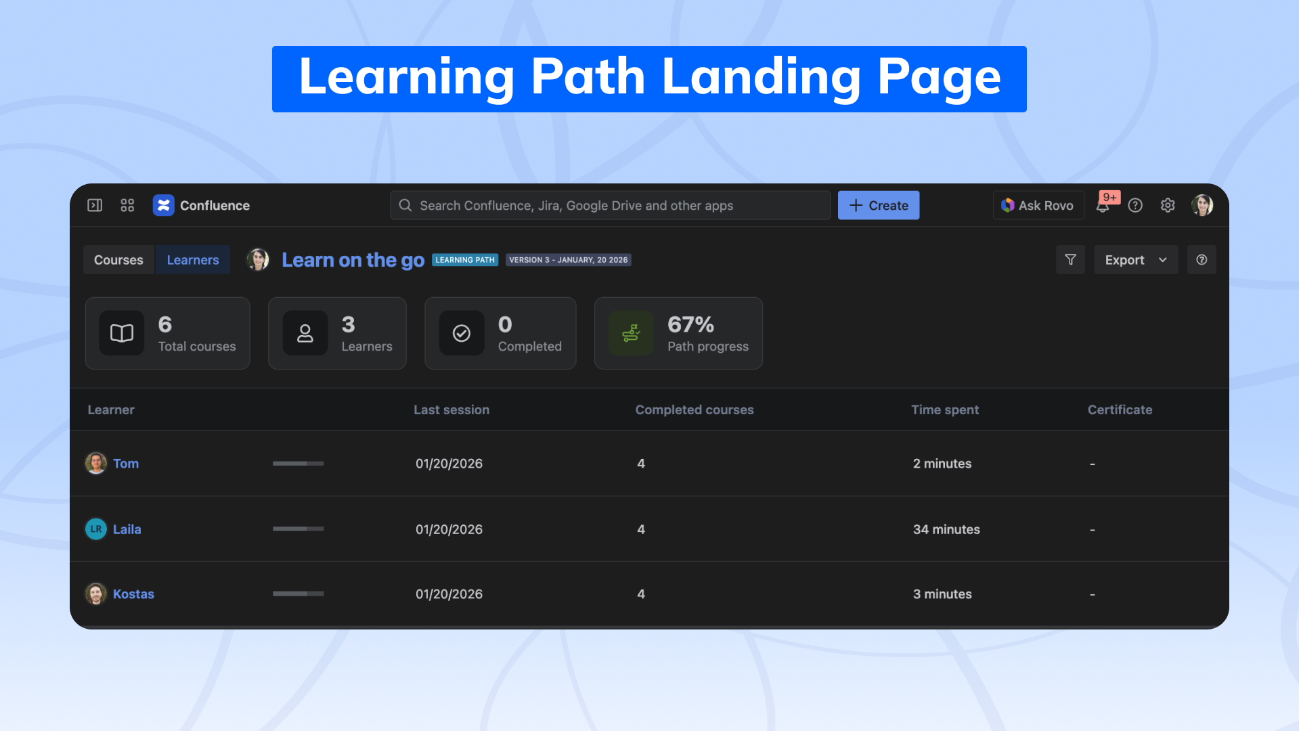Sort by Completed courses column header
Screen dimensions: 1299x731
click(x=694, y=409)
